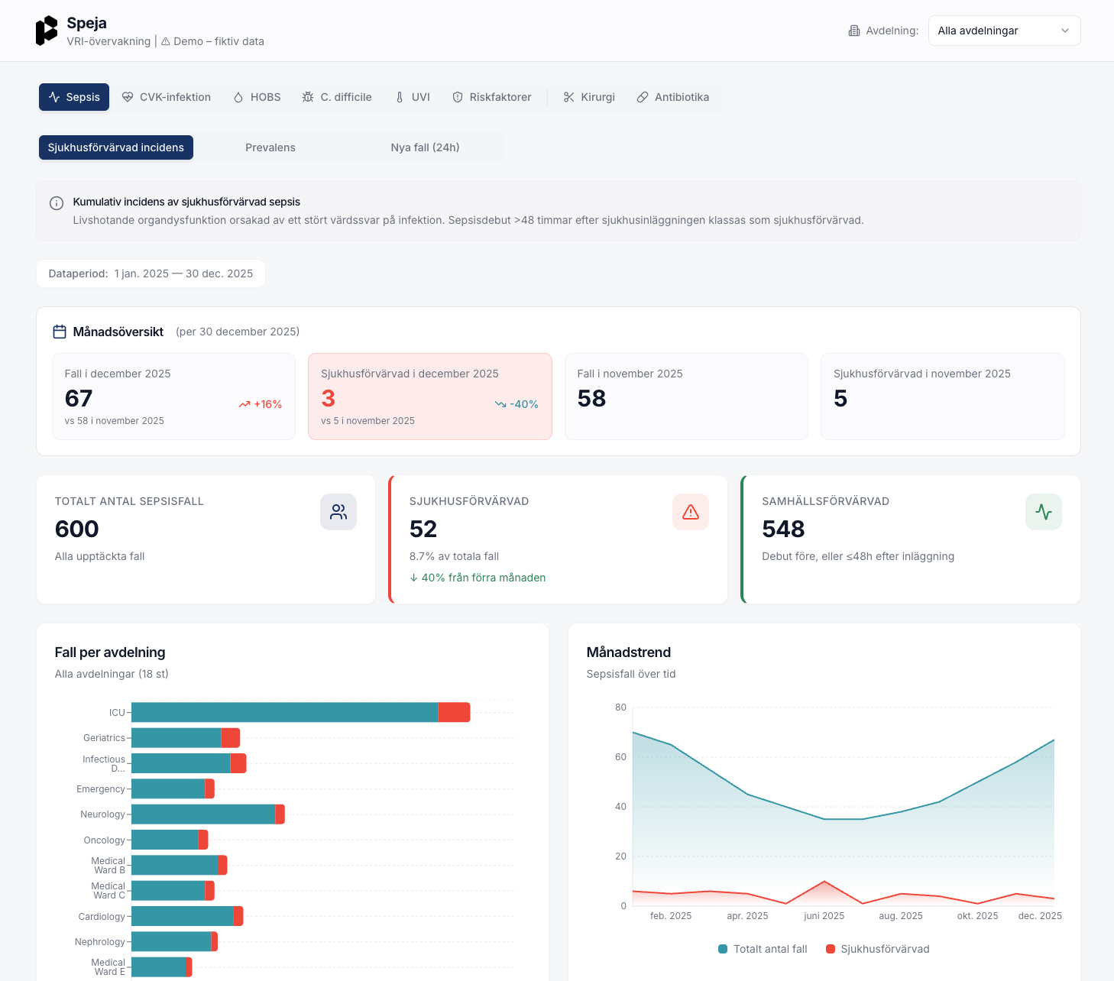Click the building icon beside Avdelning label
Viewport: 1114px width, 981px height.
[854, 31]
